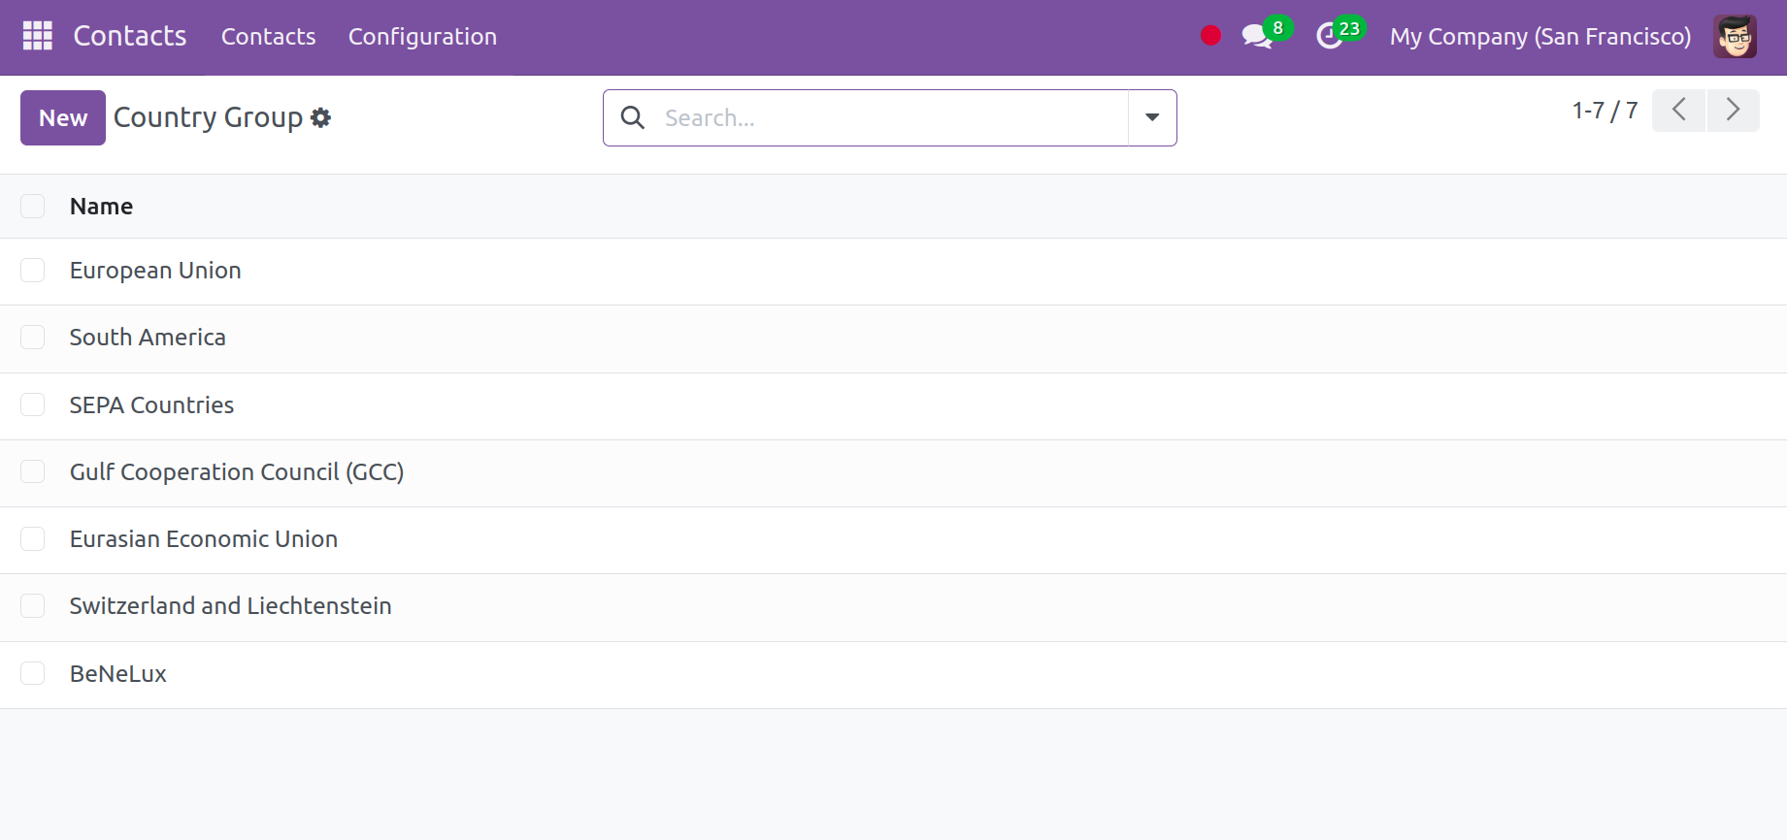The height and width of the screenshot is (840, 1787).
Task: Open the SEPA Countries record
Action: point(151,404)
